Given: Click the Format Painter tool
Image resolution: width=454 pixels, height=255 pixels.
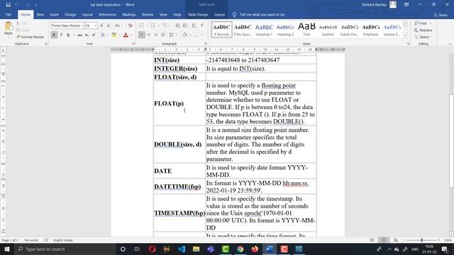Looking at the screenshot, I should pos(30,37).
